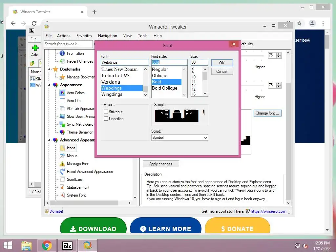This screenshot has height=252, width=336.
Task: Click the Windows Start button
Action: click(x=8, y=245)
